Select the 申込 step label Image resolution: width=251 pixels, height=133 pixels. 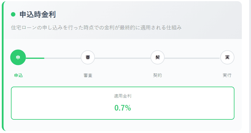point(18,75)
